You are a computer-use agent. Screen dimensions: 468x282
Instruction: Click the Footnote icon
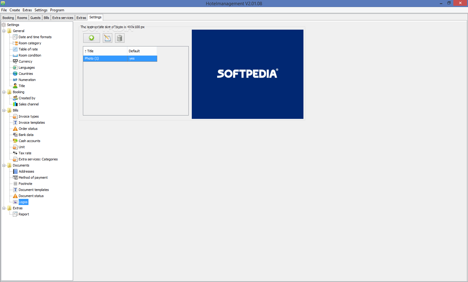[15, 184]
